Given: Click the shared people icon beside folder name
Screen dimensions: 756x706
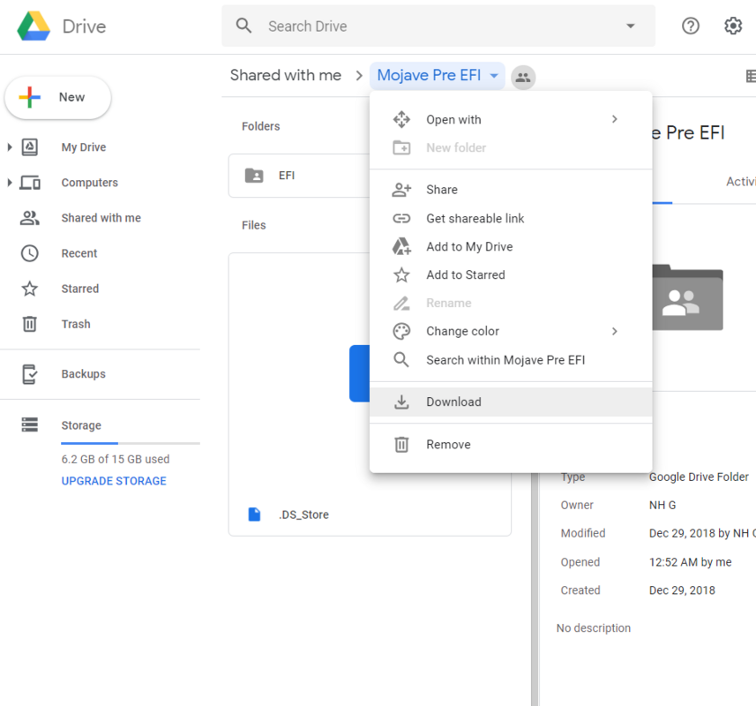Looking at the screenshot, I should click(x=523, y=77).
